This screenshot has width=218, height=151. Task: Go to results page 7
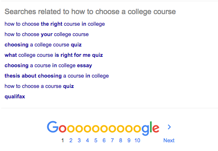112,141
